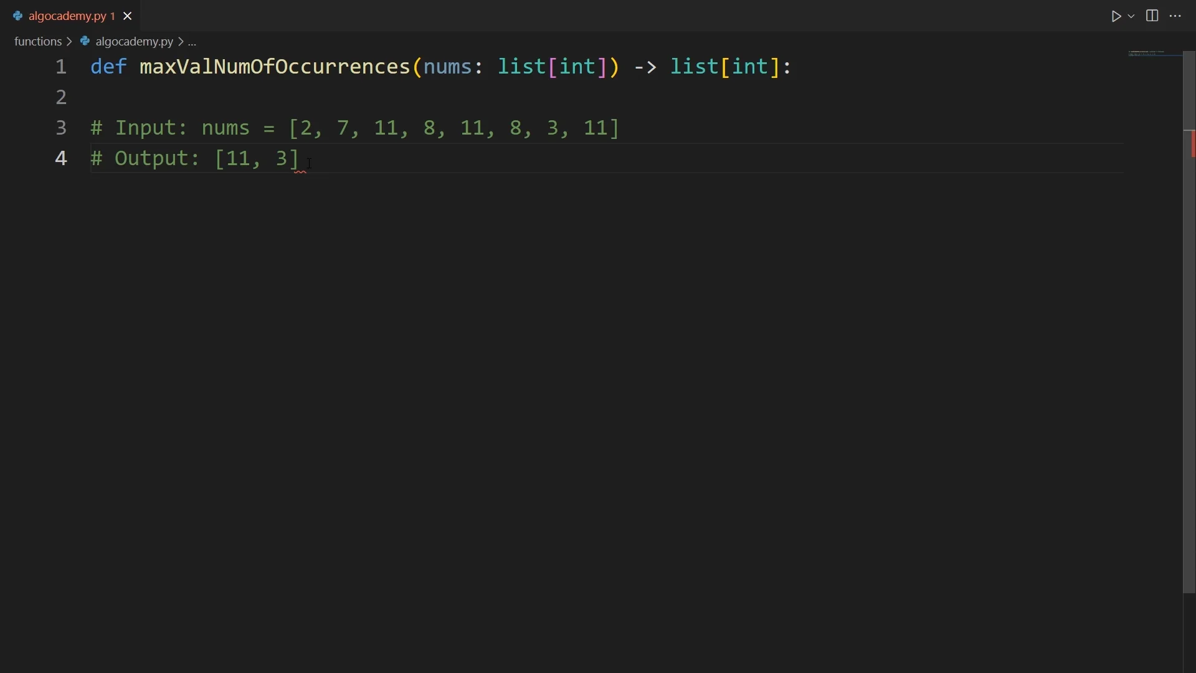Open the functions folder breadcrumb
This screenshot has width=1196, height=673.
click(x=37, y=42)
